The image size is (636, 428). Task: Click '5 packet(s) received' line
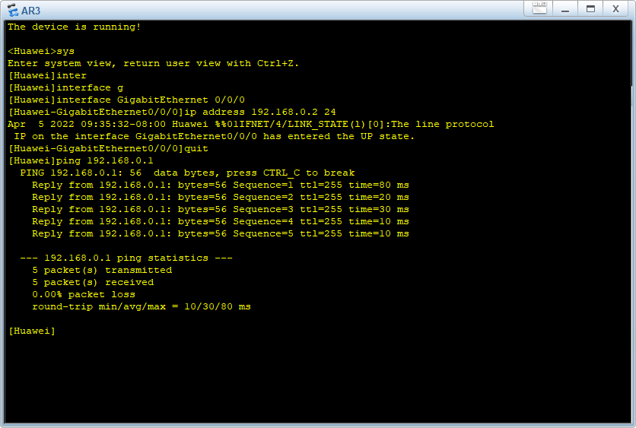pos(93,283)
